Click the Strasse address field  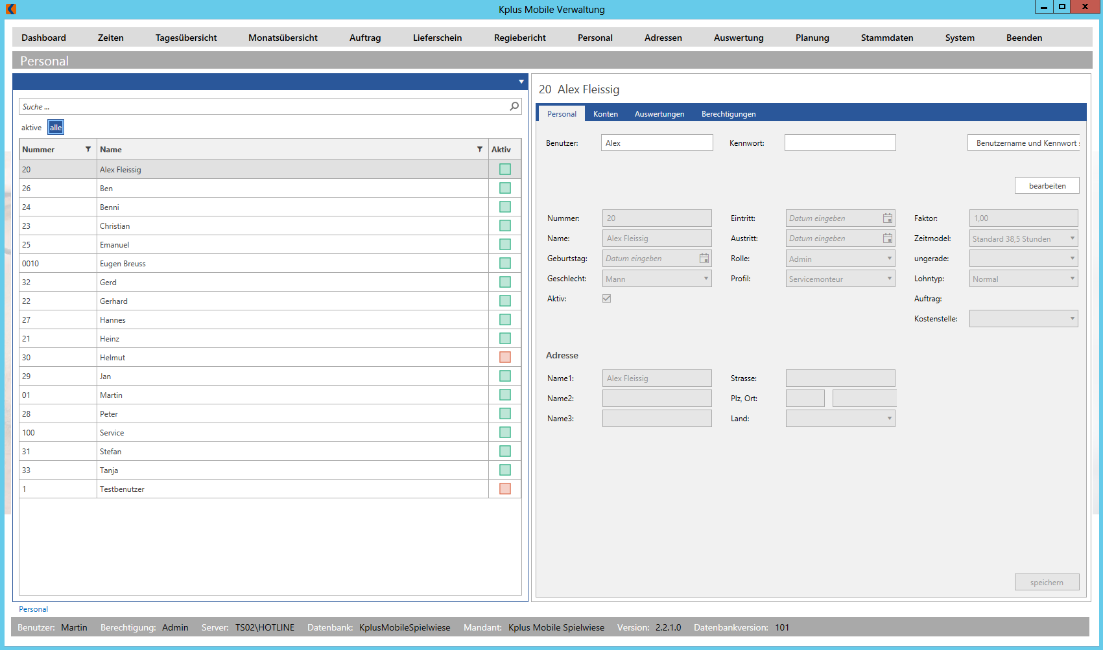[x=840, y=378]
